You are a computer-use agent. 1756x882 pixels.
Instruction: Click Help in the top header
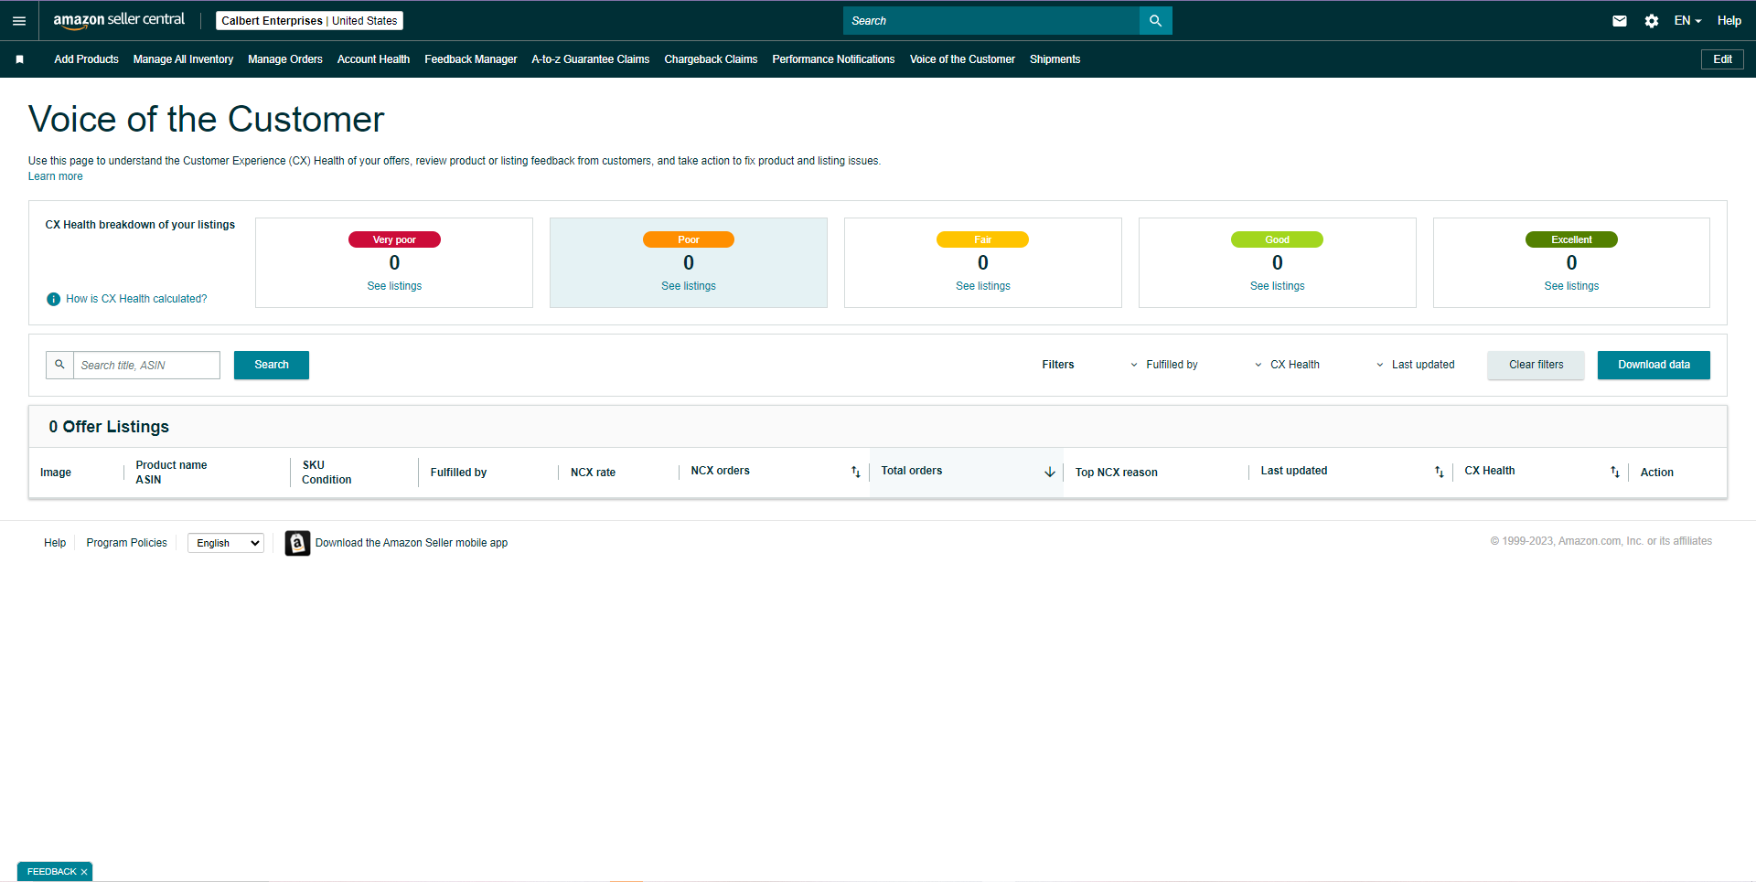[x=1729, y=20]
